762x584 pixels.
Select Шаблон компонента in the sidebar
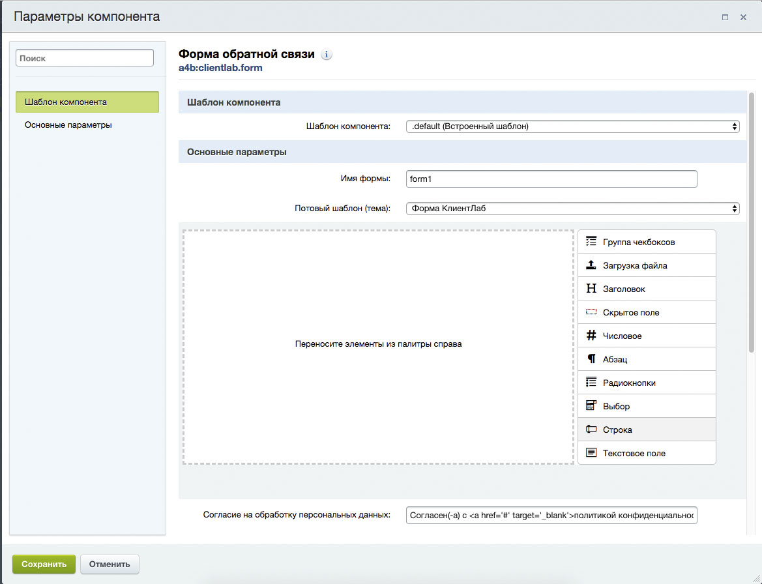coord(87,102)
